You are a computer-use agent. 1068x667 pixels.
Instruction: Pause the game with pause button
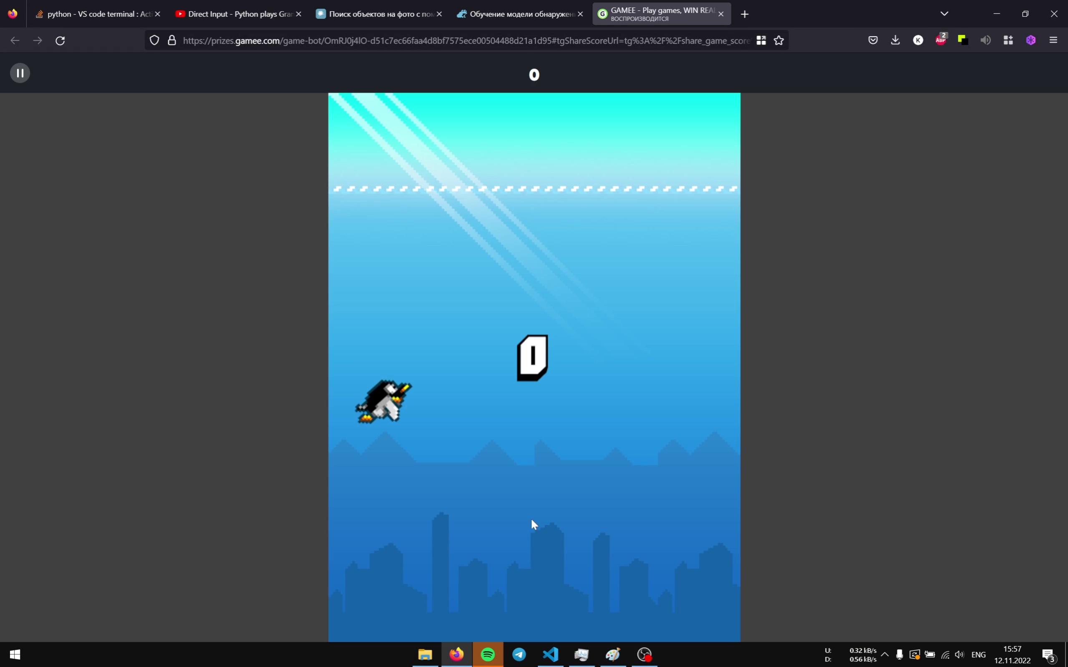point(20,73)
